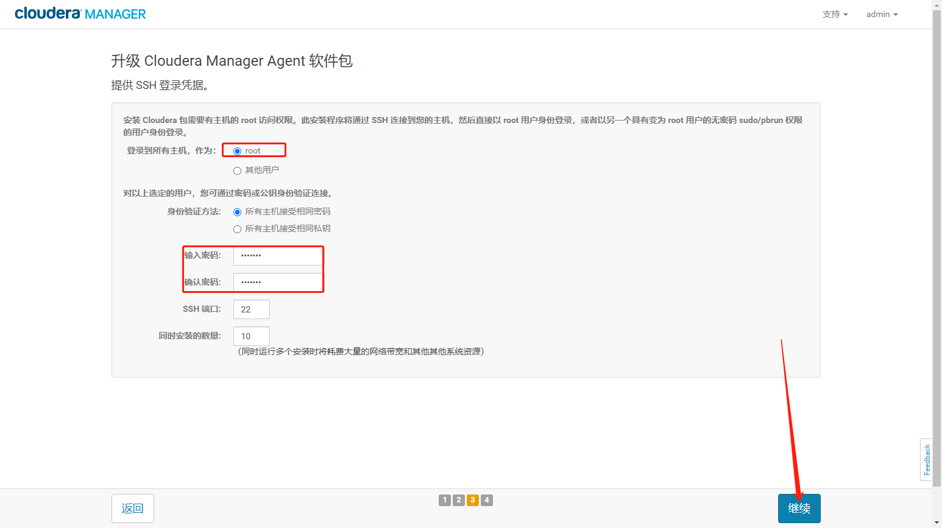Click the 身份验证方法 label
The image size is (942, 528).
click(x=194, y=211)
